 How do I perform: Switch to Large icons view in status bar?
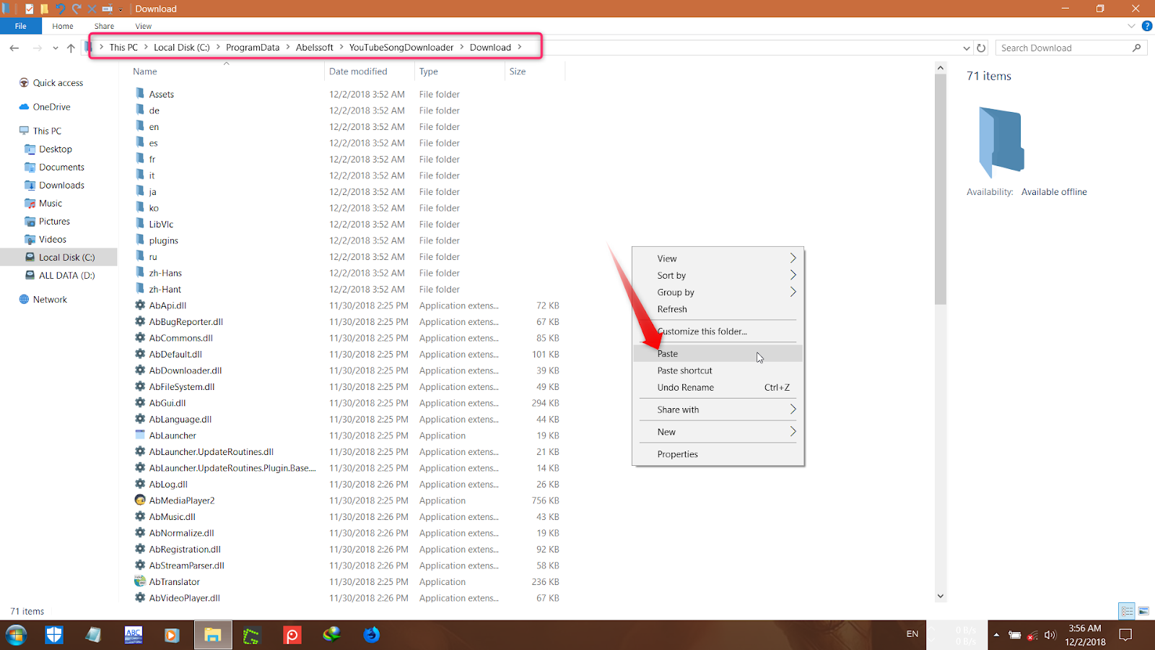[1143, 612]
